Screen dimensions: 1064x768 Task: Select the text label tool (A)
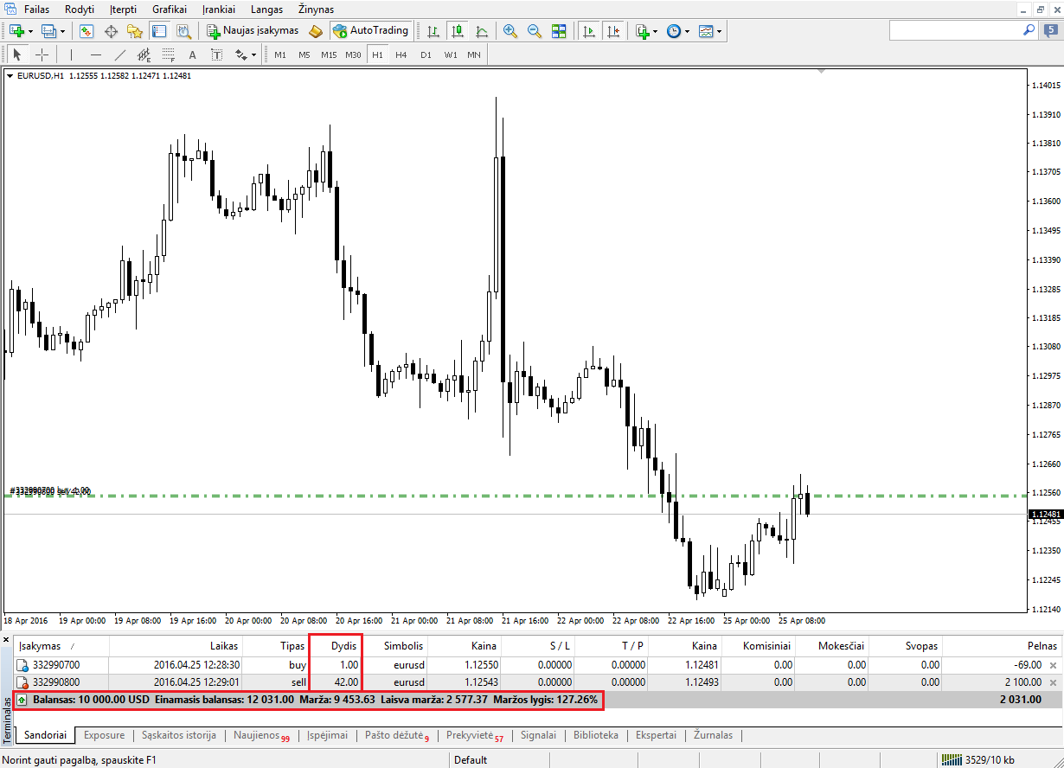[x=192, y=54]
